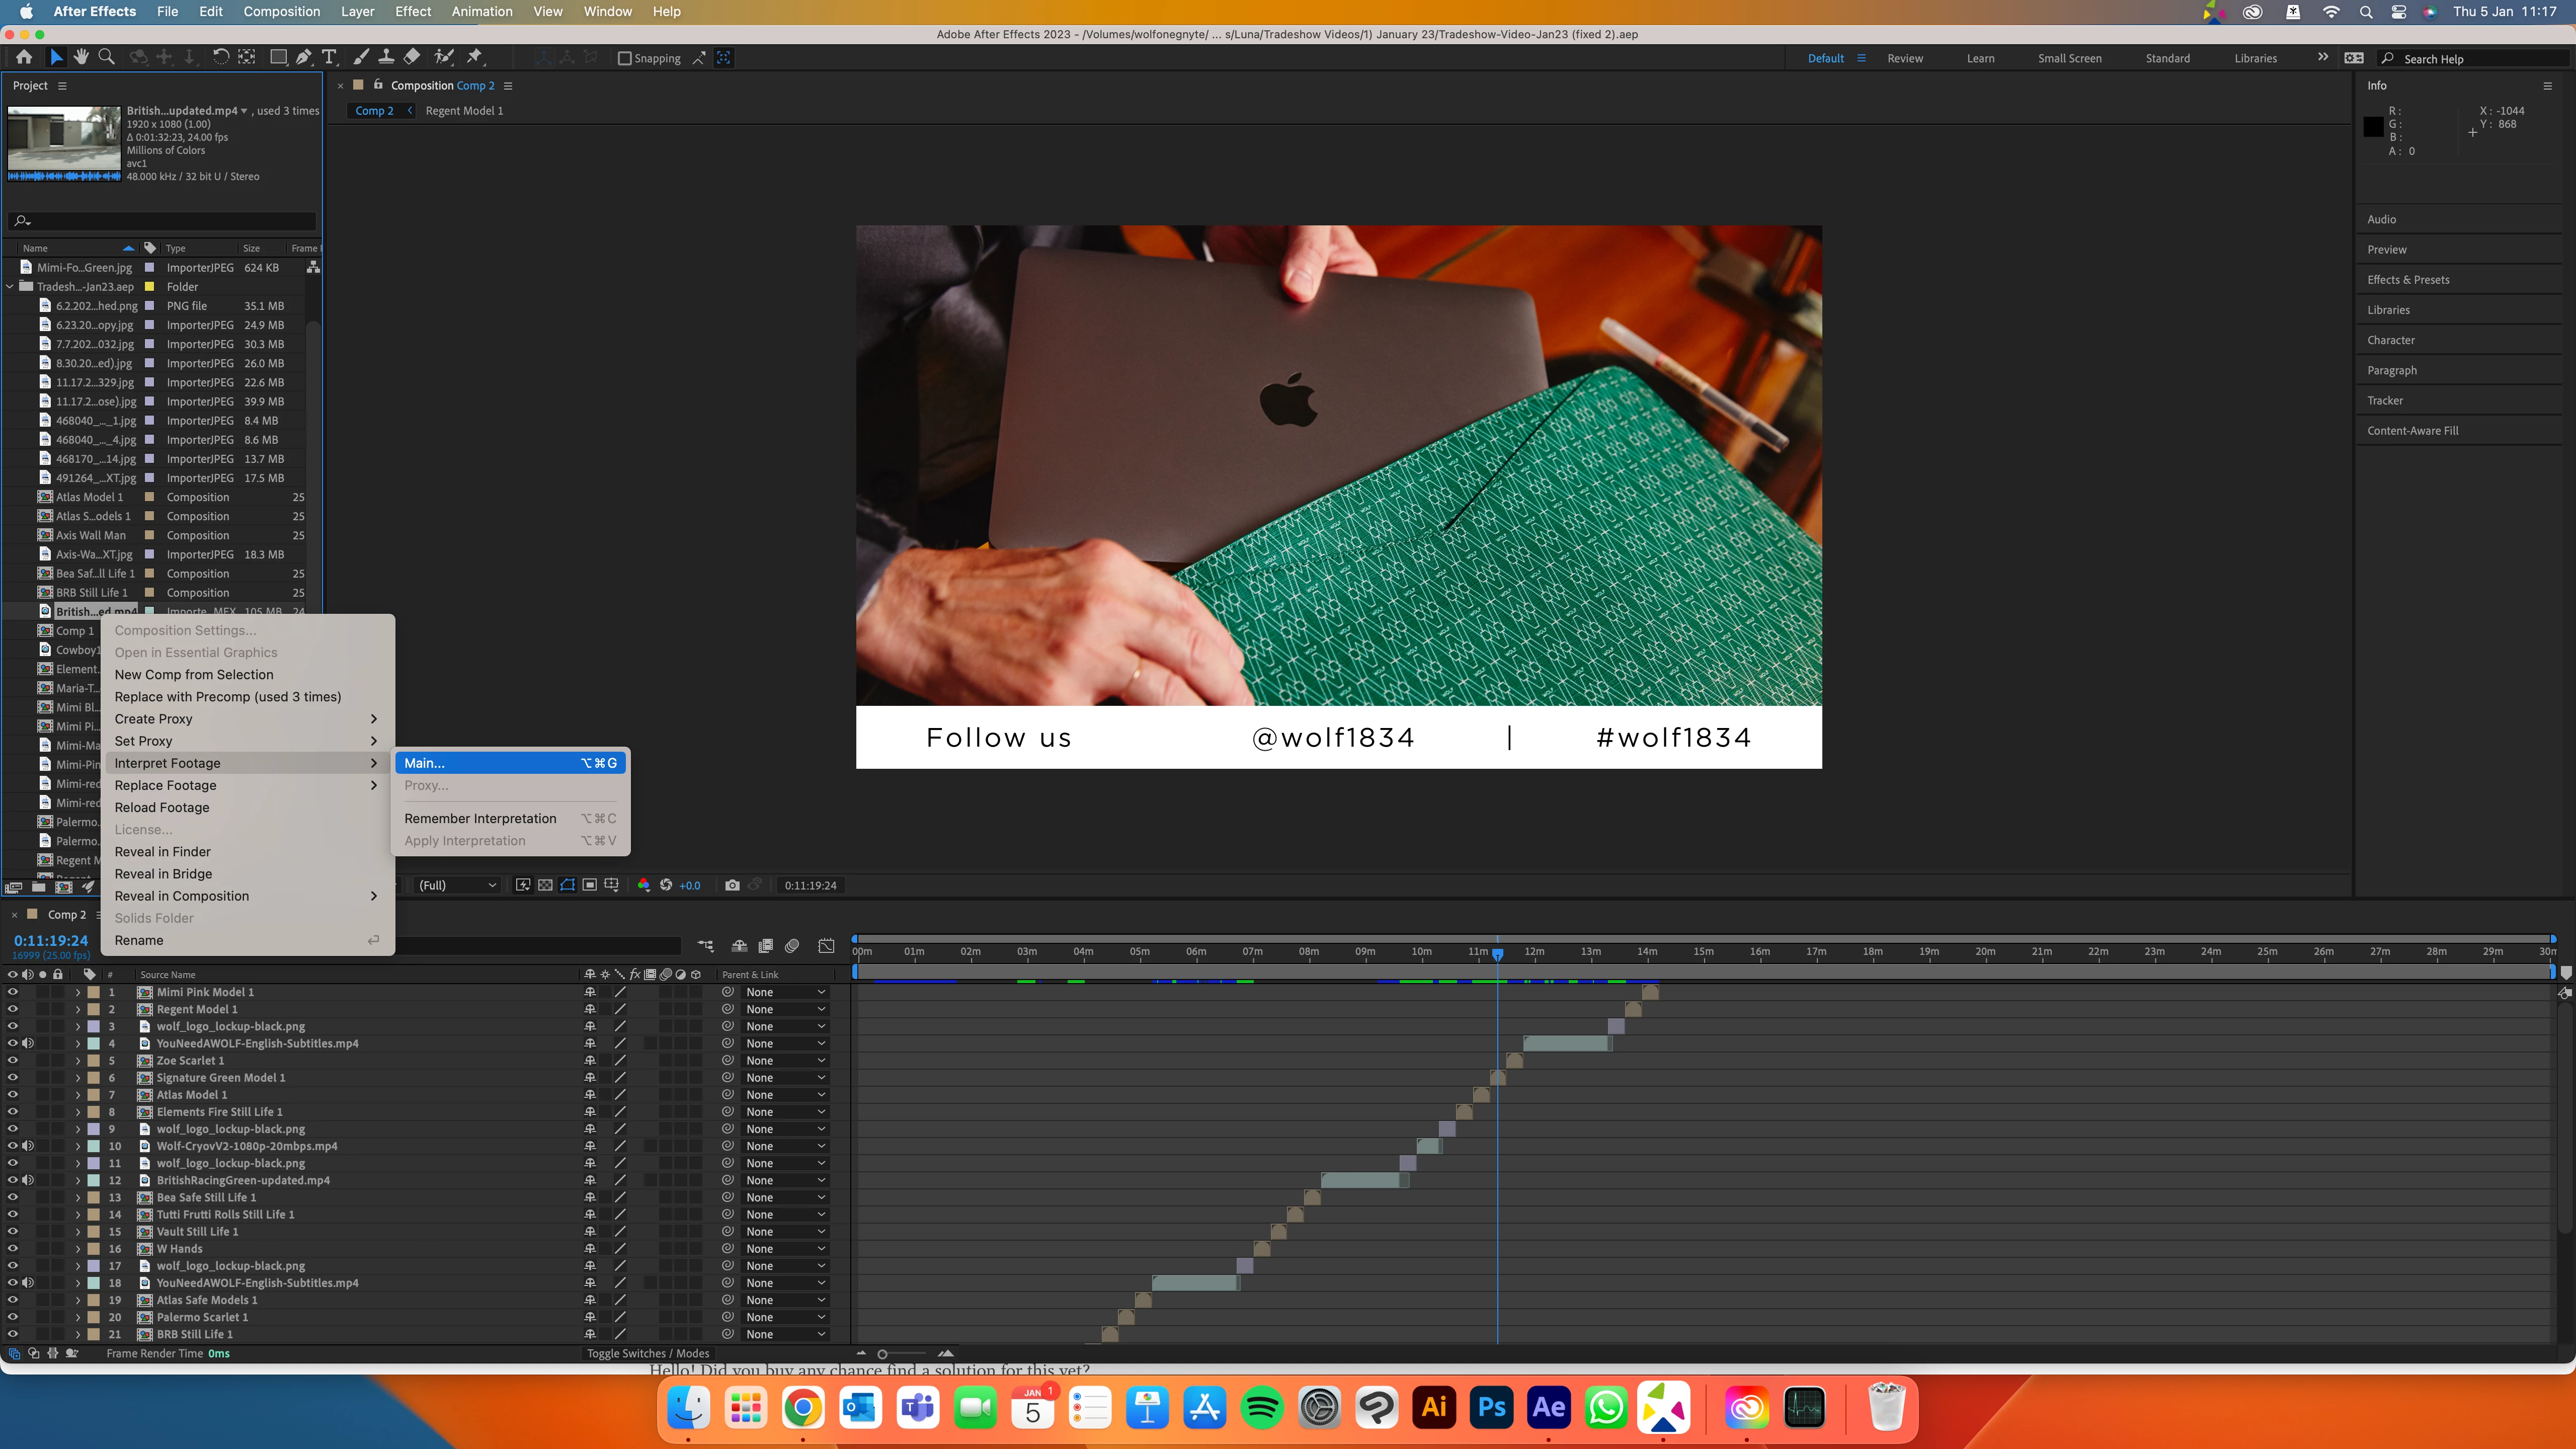Open the resolution (Full) dropdown

click(457, 885)
